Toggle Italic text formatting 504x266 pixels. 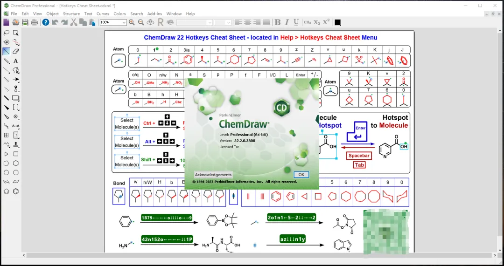click(x=287, y=22)
